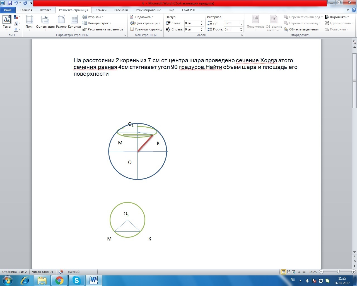Open the Quick Access Toolbar customize arrow
Image resolution: width=357 pixels, height=286 pixels.
point(31,3)
